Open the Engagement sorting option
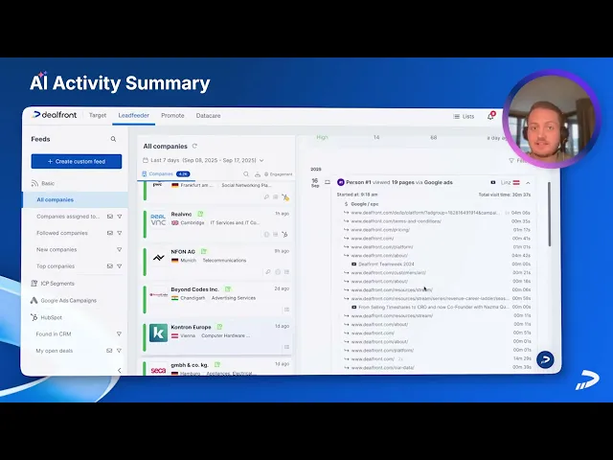613x460 pixels. click(279, 174)
